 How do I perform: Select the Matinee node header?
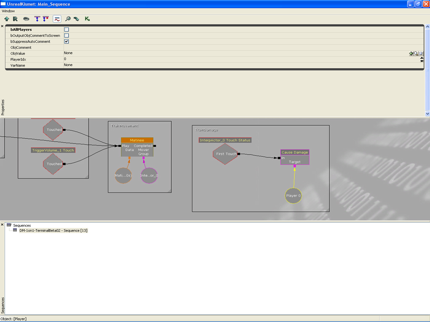pyautogui.click(x=137, y=140)
